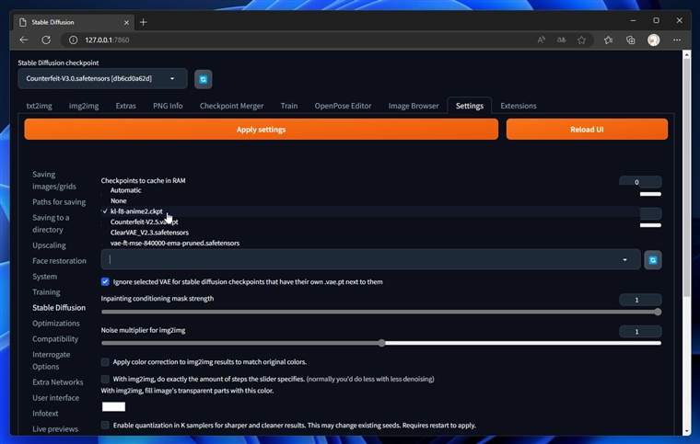Screen dimensions: 700x444
Task: Open System settings section
Action: (44, 277)
